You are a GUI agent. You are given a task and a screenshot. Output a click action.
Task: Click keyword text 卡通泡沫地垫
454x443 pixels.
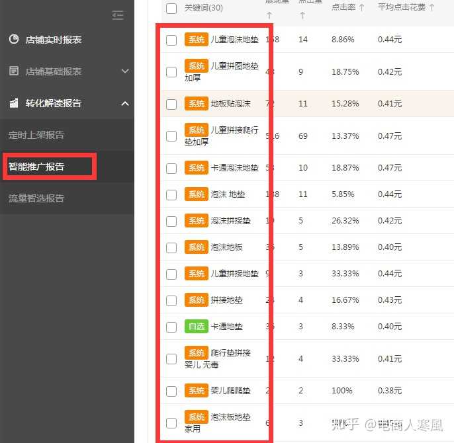point(234,168)
